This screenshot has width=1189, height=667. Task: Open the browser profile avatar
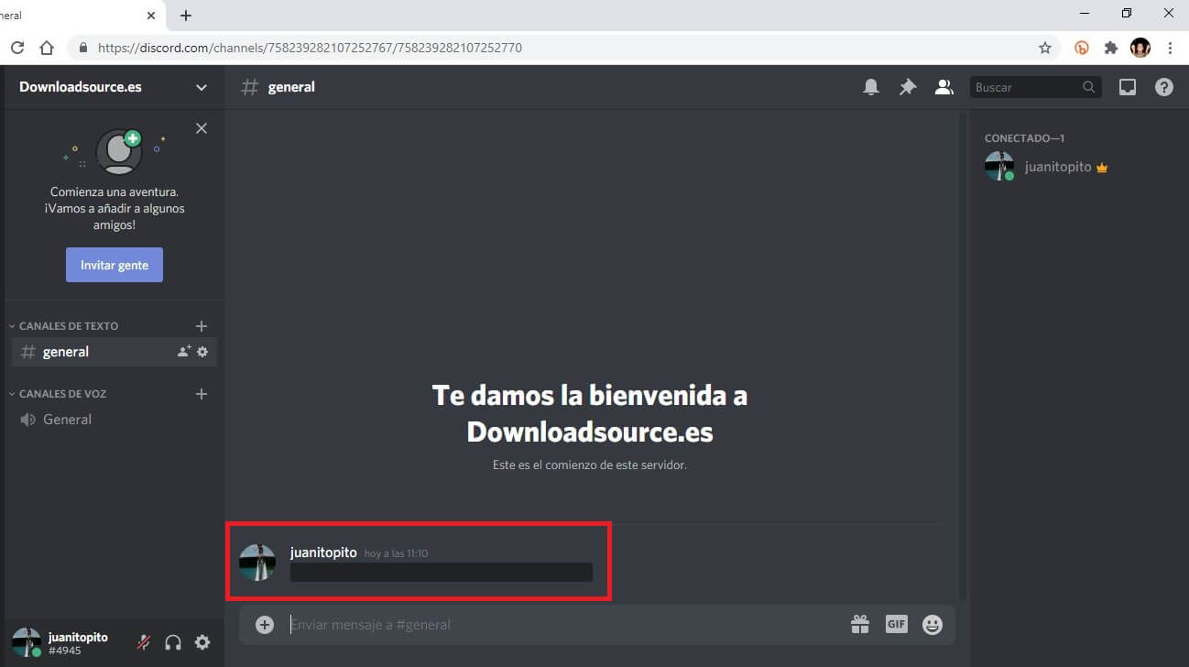1140,48
